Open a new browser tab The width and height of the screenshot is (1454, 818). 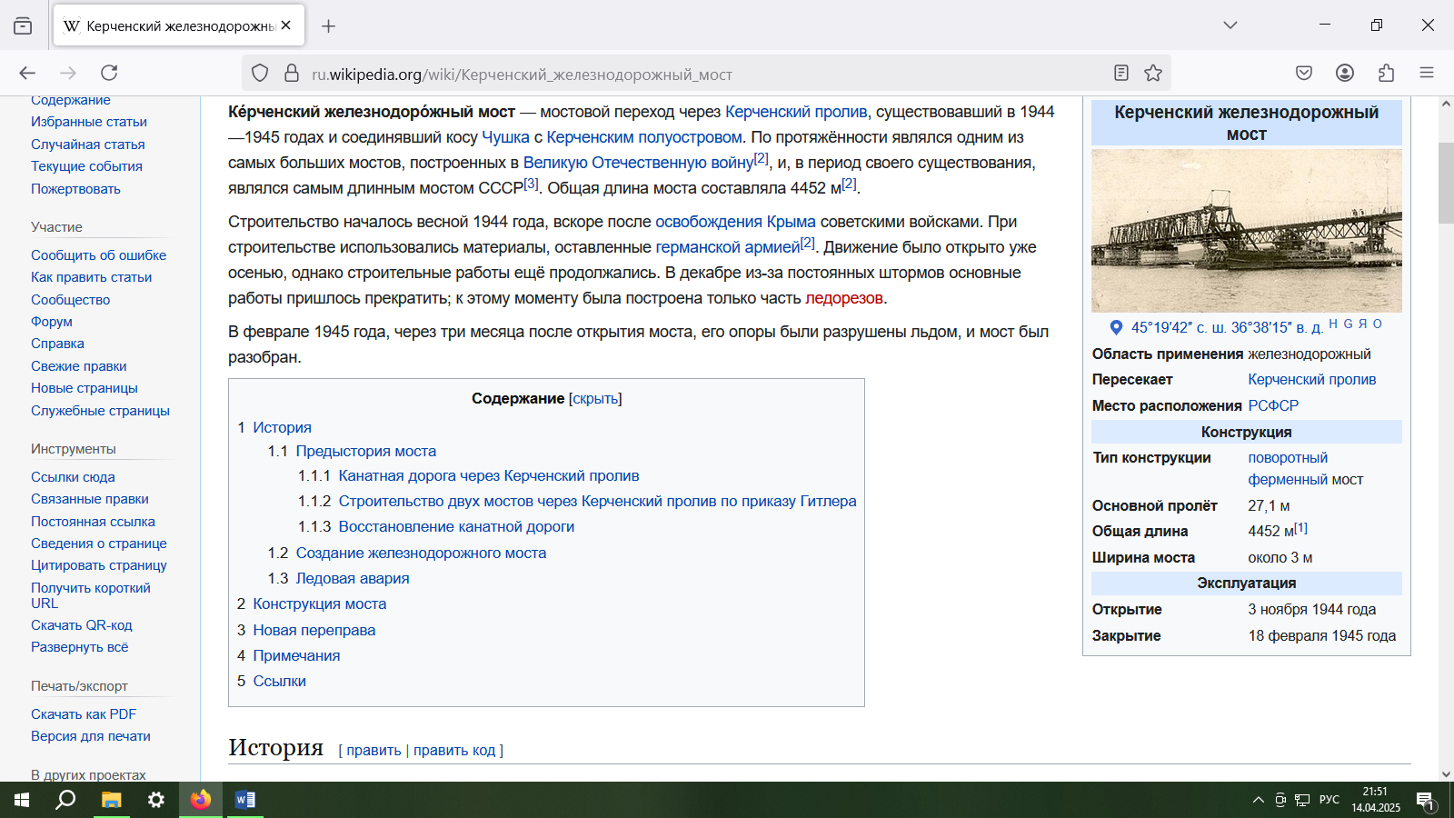(x=329, y=26)
